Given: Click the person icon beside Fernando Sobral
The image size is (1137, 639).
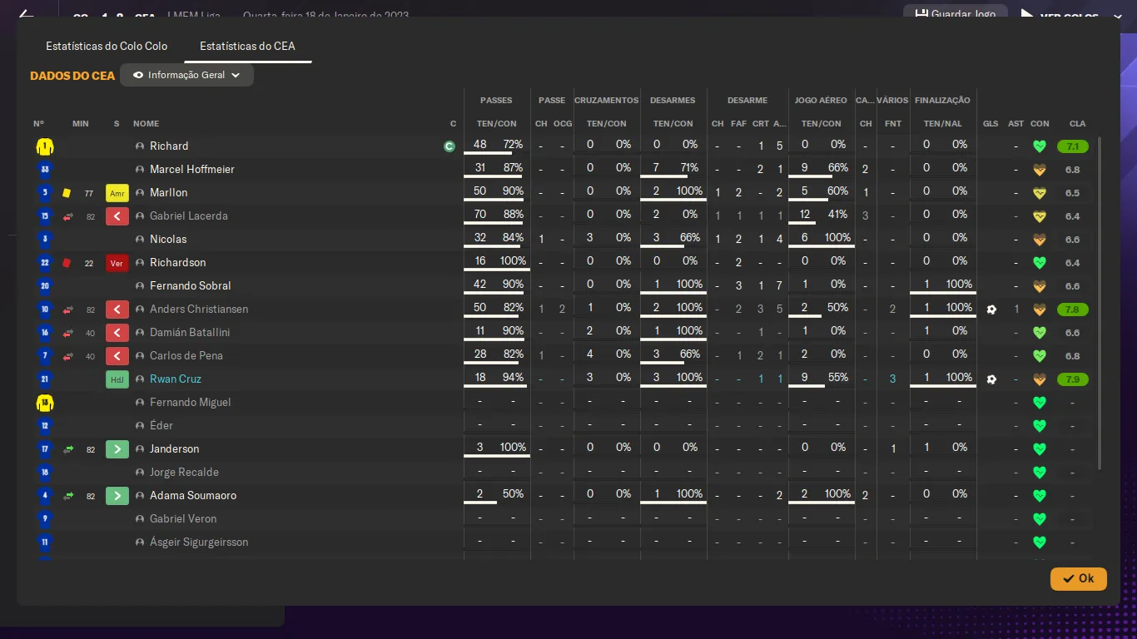Looking at the screenshot, I should 140,286.
